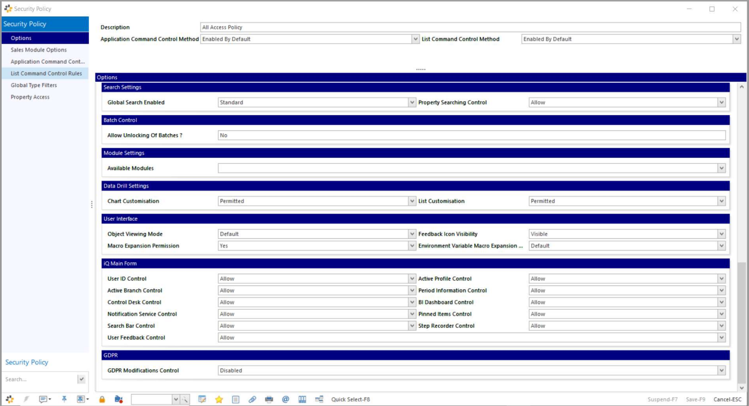Viewport: 749px width, 406px height.
Task: Open the Active Branch Control dropdown
Action: click(x=412, y=290)
